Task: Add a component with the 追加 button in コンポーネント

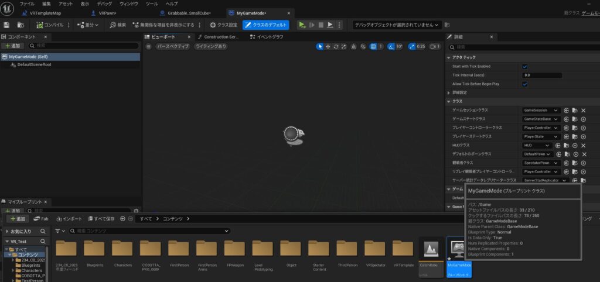Action: (13, 46)
